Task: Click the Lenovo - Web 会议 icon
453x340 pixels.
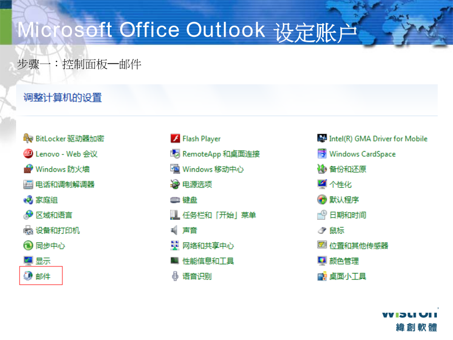Action: 28,154
